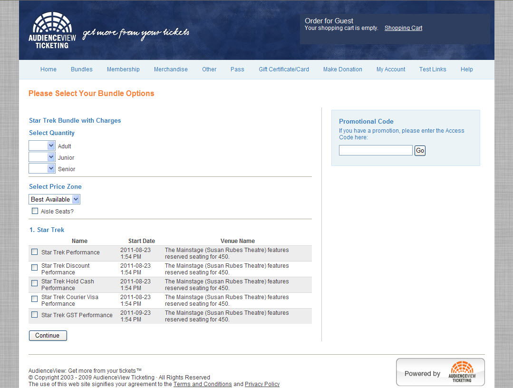
Task: Open the Senior quantity dropdown
Action: [x=42, y=168]
